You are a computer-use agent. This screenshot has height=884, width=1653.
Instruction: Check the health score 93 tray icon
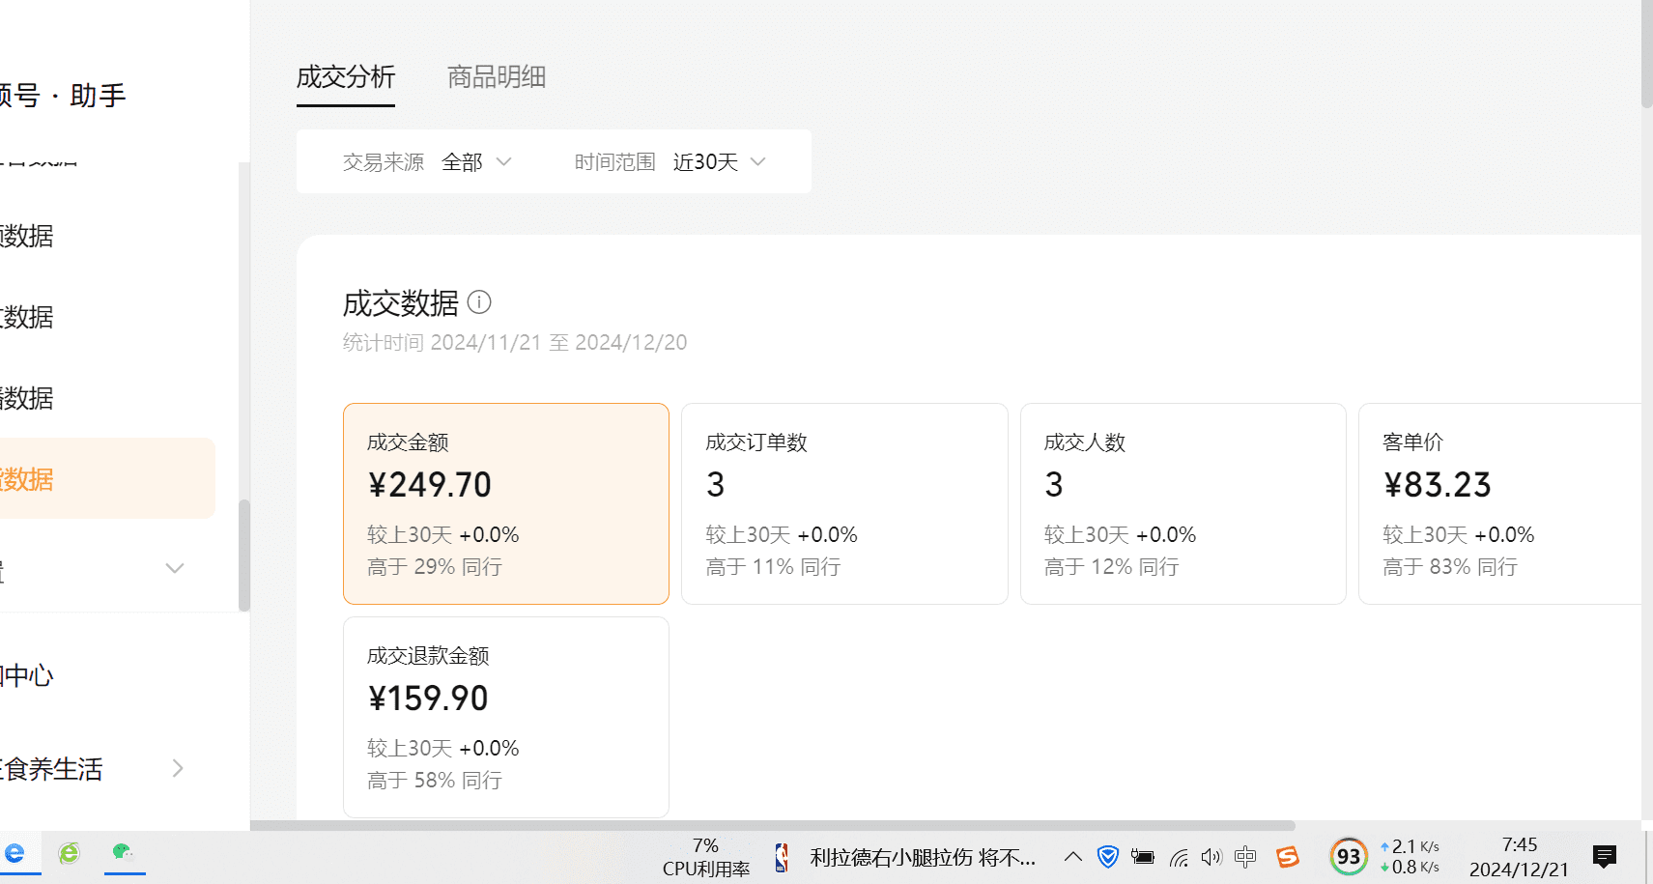click(x=1349, y=856)
